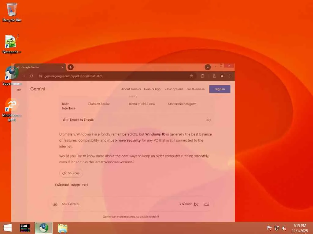313x234 pixels.
Task: Open the Gemini App link
Action: tap(152, 89)
